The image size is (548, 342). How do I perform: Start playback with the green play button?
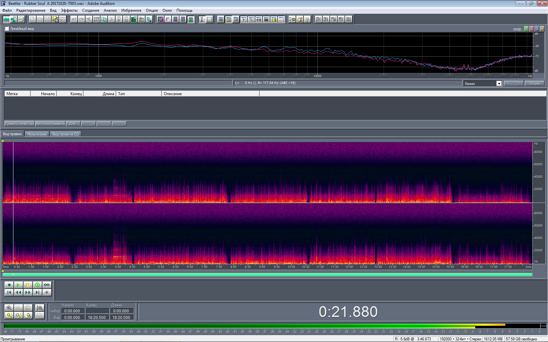coord(19,285)
